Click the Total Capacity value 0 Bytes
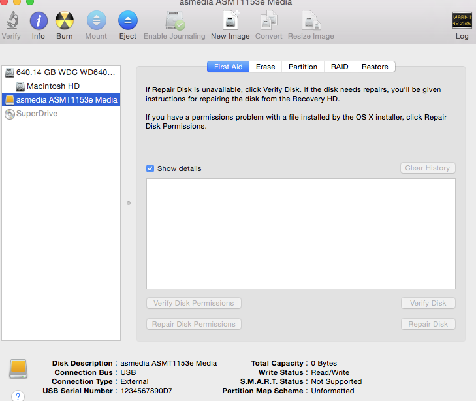476x401 pixels. [324, 363]
